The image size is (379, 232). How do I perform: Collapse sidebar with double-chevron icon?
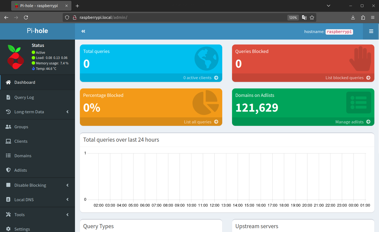pyautogui.click(x=83, y=31)
